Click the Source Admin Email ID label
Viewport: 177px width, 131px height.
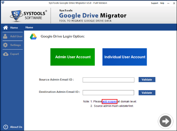click(x=56, y=80)
